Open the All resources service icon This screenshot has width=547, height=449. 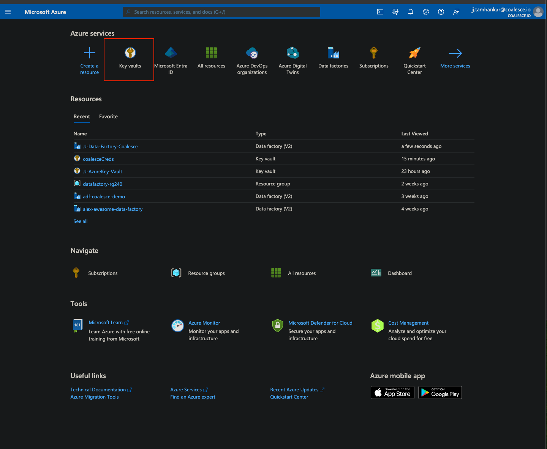tap(212, 53)
